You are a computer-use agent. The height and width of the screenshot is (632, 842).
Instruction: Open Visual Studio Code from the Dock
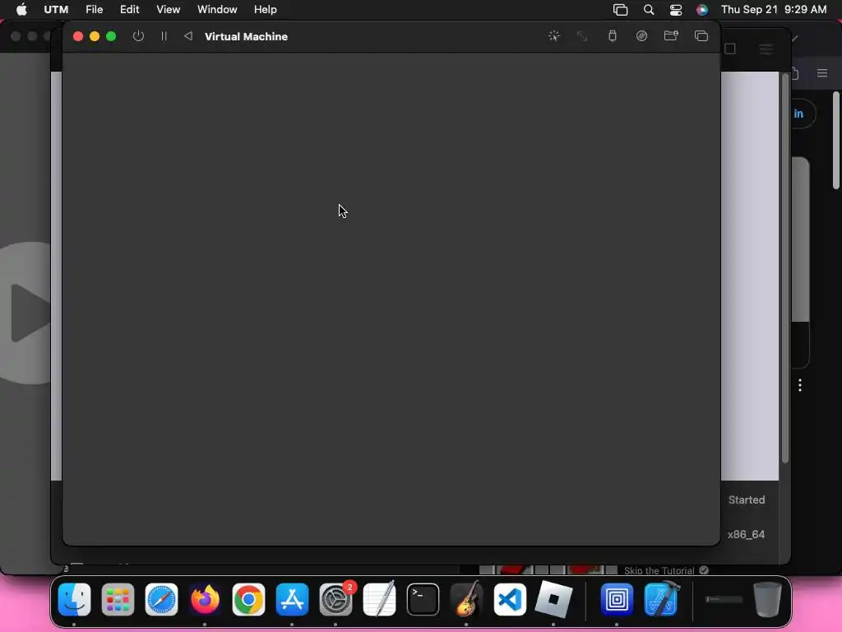pyautogui.click(x=510, y=599)
